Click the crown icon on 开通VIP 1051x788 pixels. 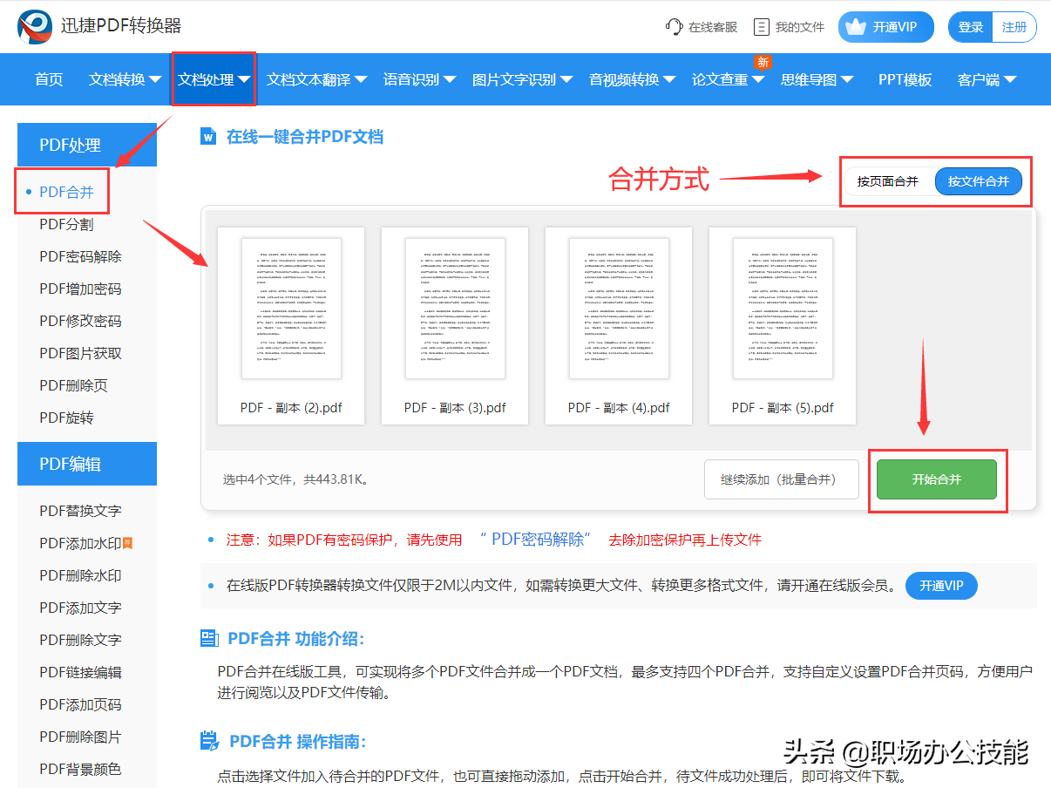click(x=856, y=27)
